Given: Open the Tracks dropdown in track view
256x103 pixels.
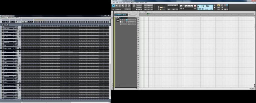Looking at the screenshot, I should tap(128, 12).
